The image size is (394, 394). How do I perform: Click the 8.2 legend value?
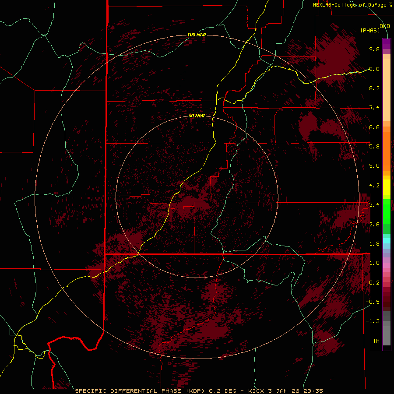click(x=374, y=88)
